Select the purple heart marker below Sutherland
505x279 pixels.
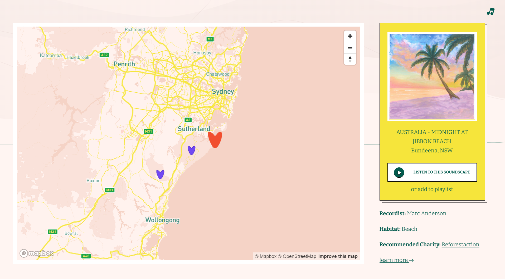coord(192,150)
